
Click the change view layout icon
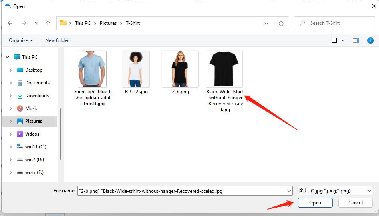tap(334, 40)
